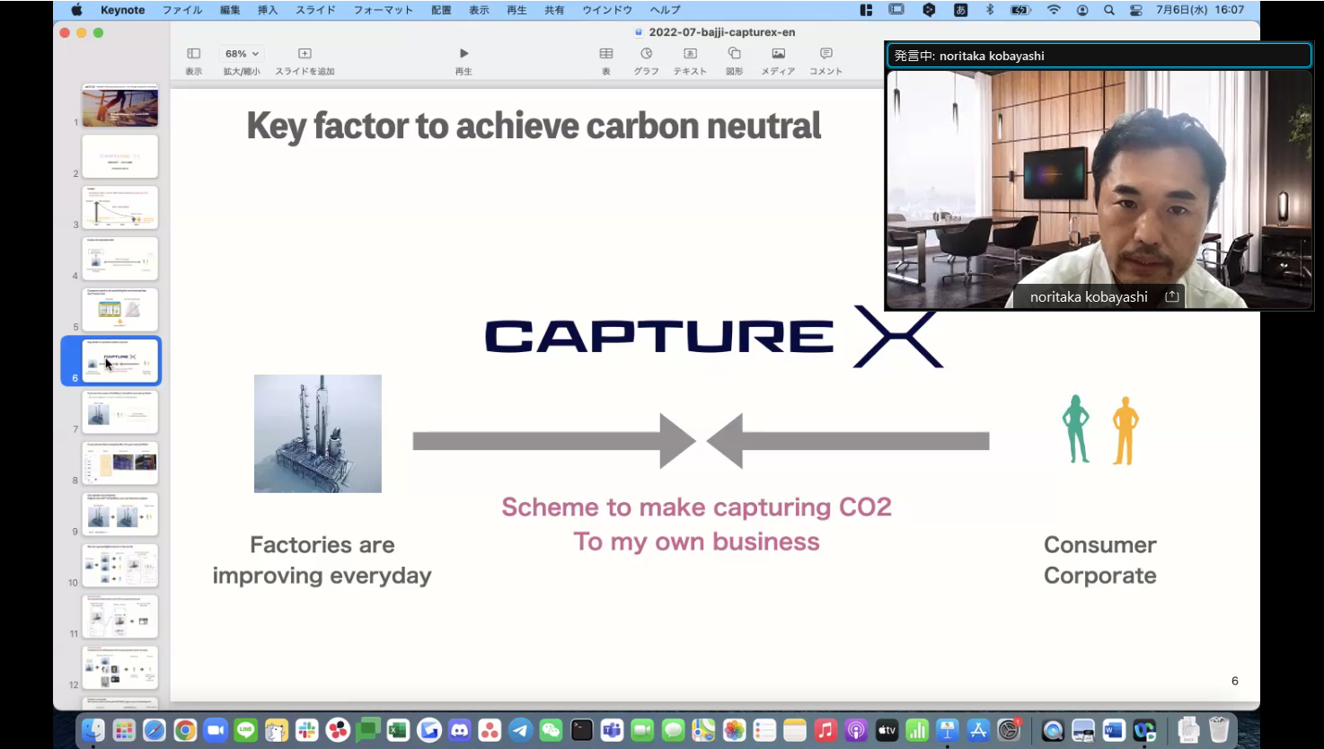The width and height of the screenshot is (1324, 749).
Task: Click the share icon beside noritaka kobayashi
Action: pyautogui.click(x=1171, y=296)
